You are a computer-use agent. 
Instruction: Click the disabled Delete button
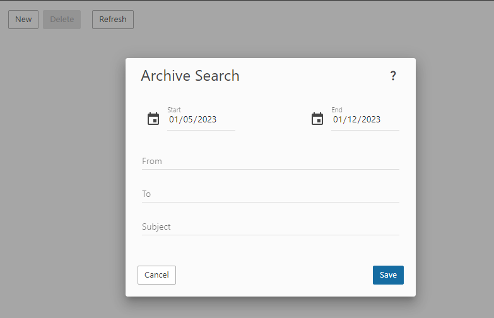coord(62,20)
